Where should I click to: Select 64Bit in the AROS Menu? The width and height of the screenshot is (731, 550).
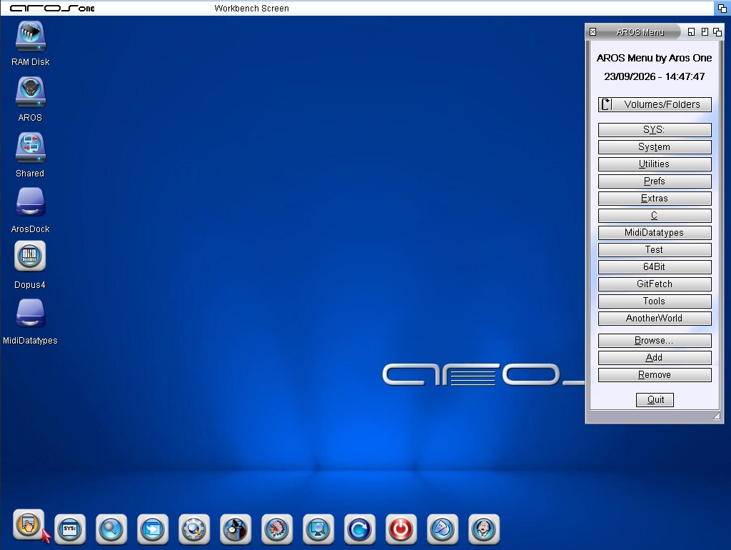(x=655, y=267)
